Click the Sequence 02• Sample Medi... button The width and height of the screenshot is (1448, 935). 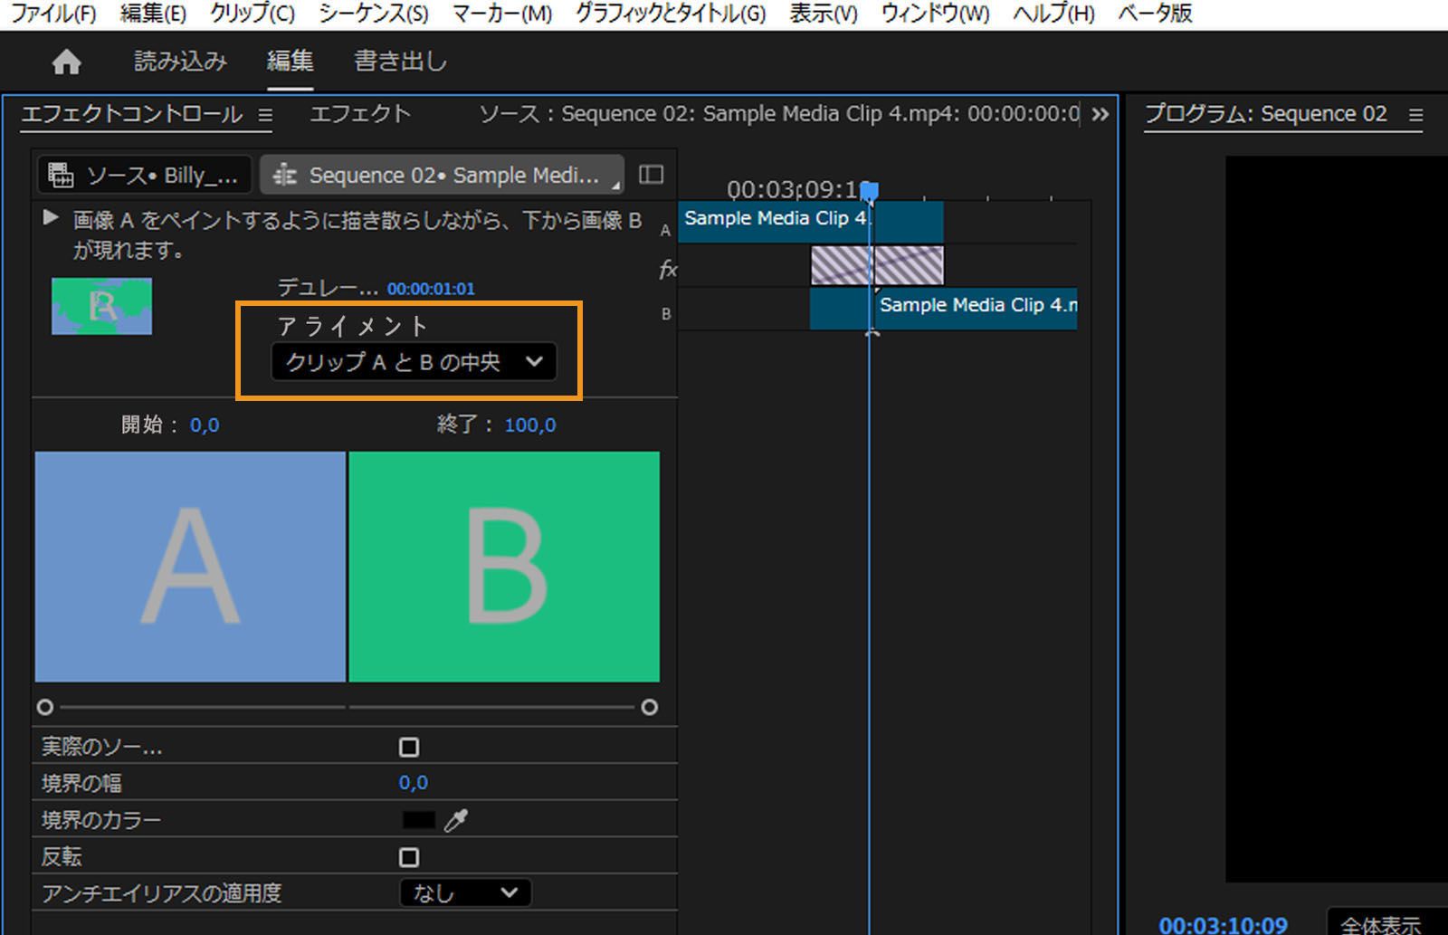pyautogui.click(x=443, y=175)
